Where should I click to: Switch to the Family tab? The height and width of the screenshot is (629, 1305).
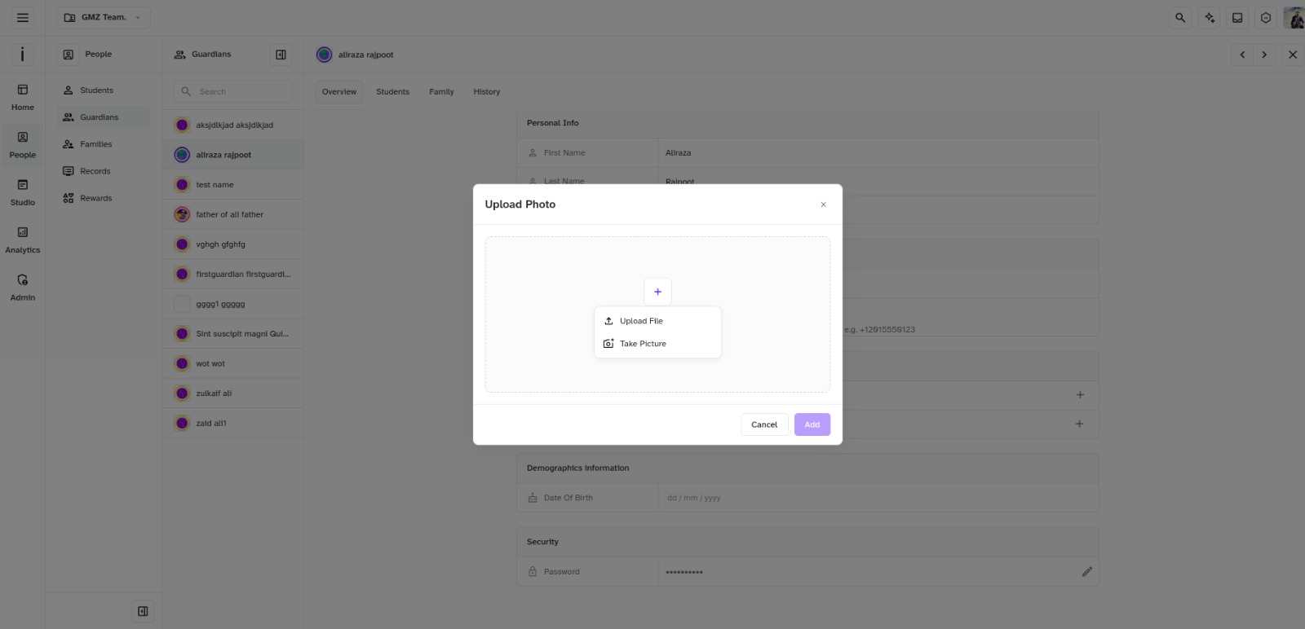click(x=441, y=92)
